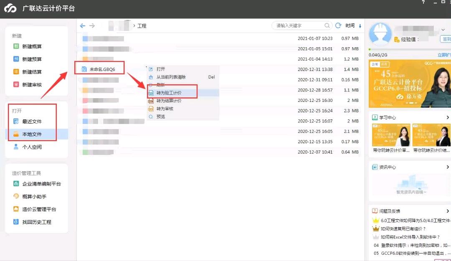This screenshot has height=261, width=451.
Task: Expand the account dropdown chevron
Action: click(x=443, y=30)
